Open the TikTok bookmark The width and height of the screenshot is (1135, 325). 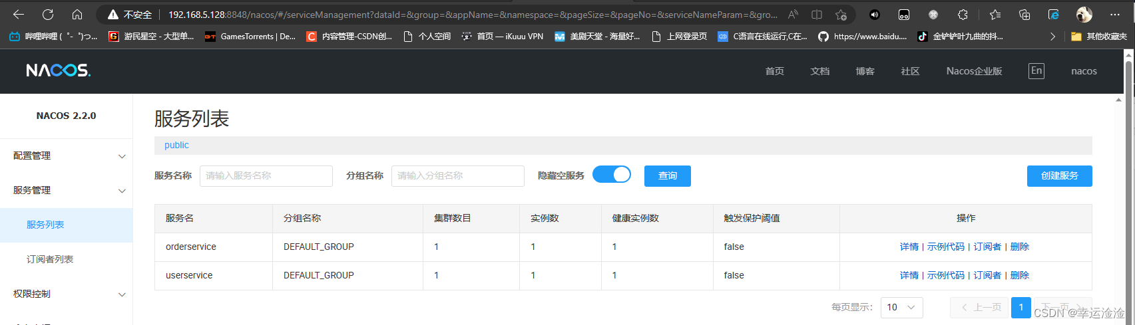961,37
